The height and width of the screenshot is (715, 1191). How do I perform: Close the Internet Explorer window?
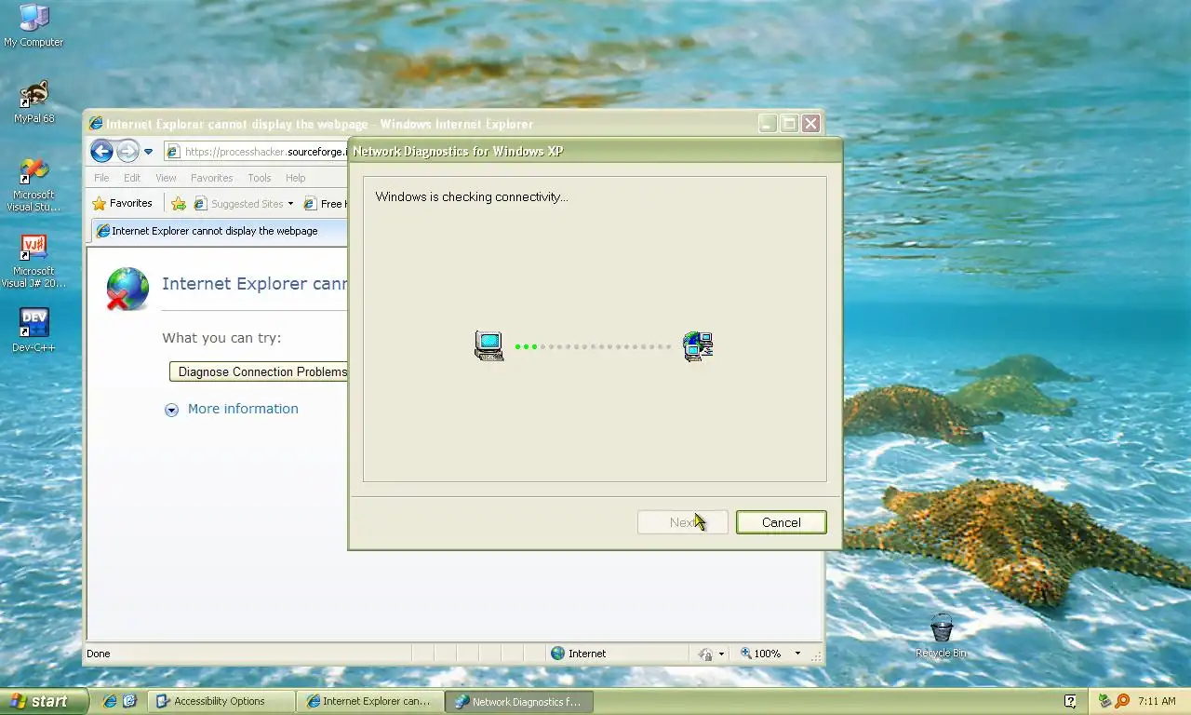[811, 124]
